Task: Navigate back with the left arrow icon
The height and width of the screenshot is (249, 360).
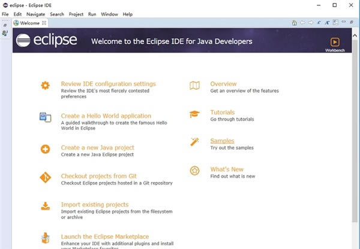Action: 303,23
